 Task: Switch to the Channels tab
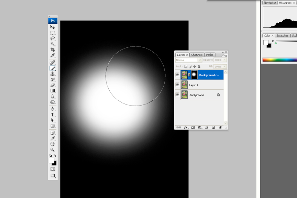(197, 55)
